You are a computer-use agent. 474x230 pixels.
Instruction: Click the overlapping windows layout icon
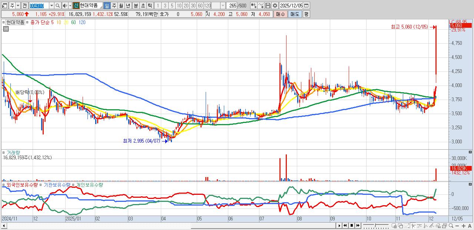[401, 226]
